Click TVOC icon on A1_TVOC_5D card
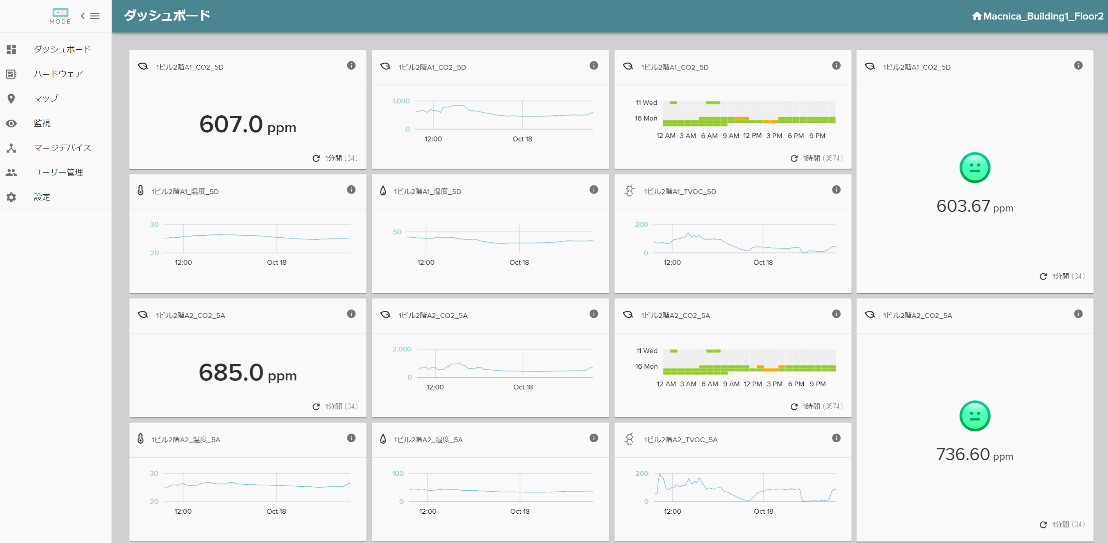 (629, 190)
